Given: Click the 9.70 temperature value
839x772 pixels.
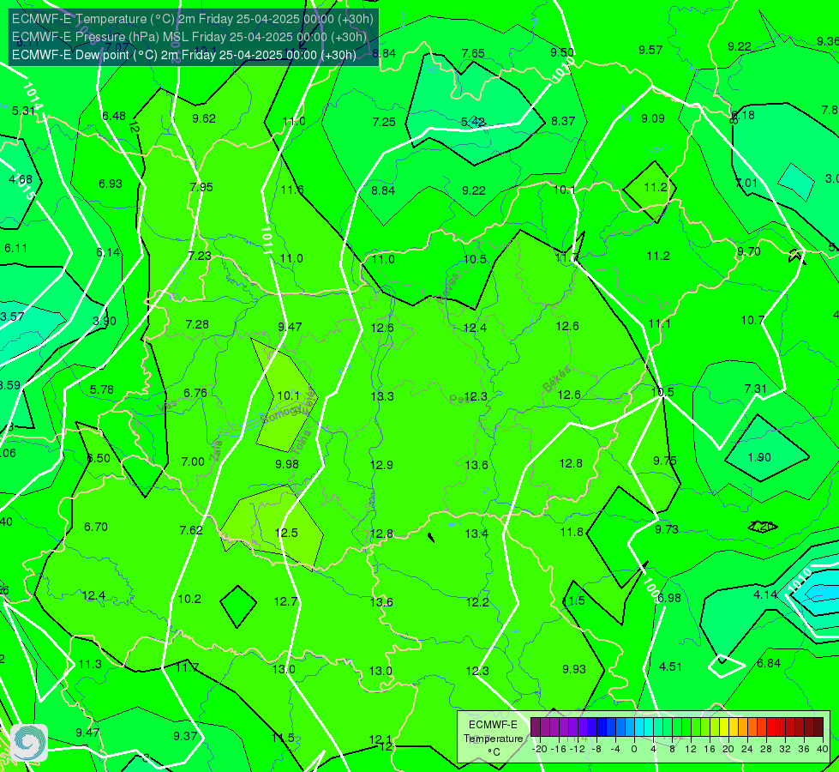Looking at the screenshot, I should click(x=748, y=252).
